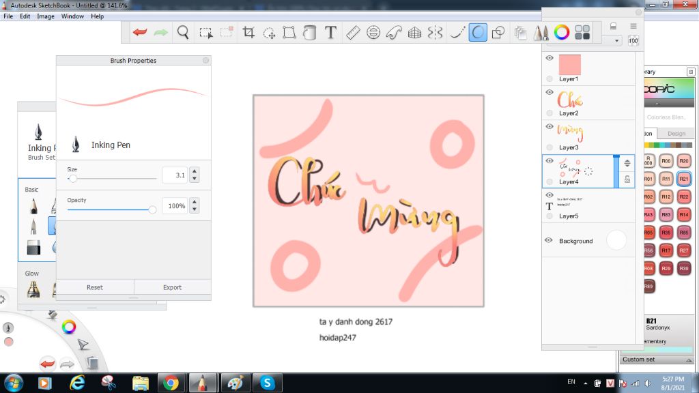Click the Windows Start button
Screen dimensions: 699x393
tap(14, 383)
